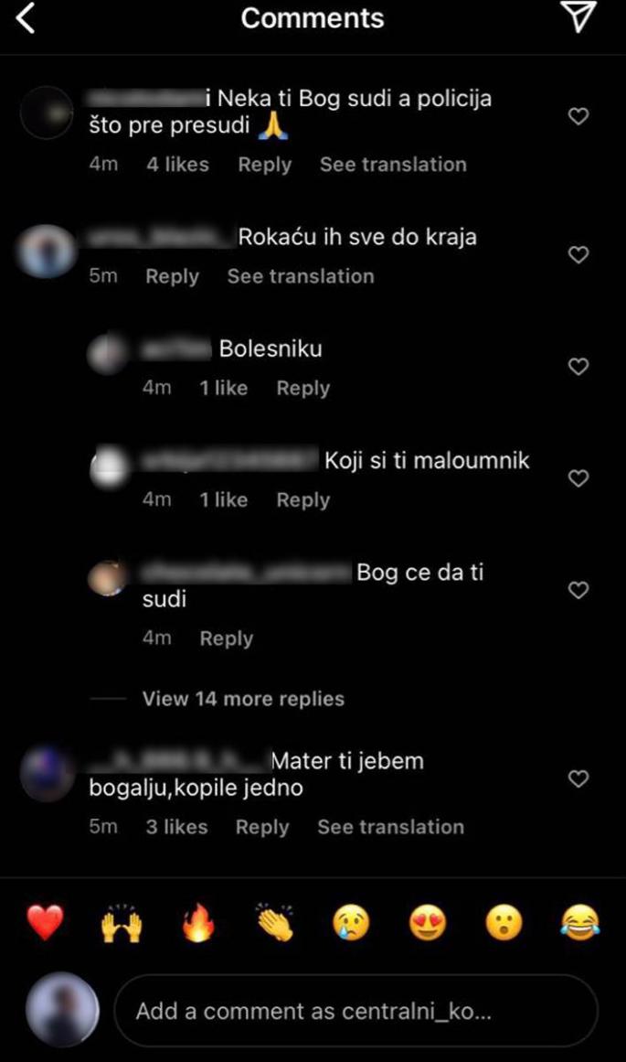Screen dimensions: 626x1062
Task: Tap heart beside 'Mater ti jebem' comment
Action: point(578,778)
